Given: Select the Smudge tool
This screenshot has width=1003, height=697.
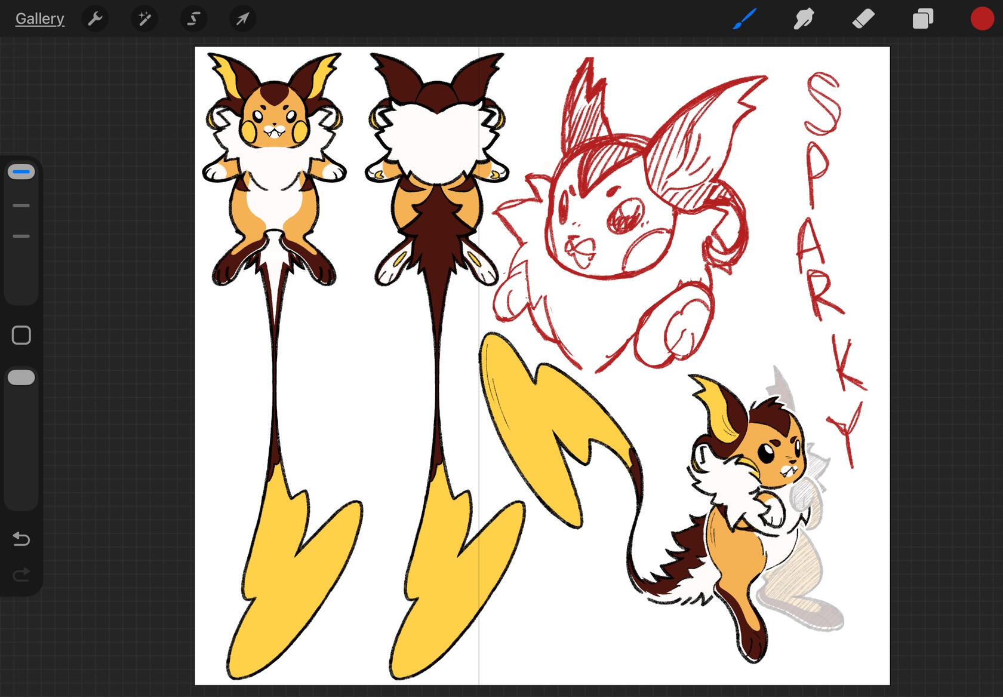Looking at the screenshot, I should coord(804,19).
